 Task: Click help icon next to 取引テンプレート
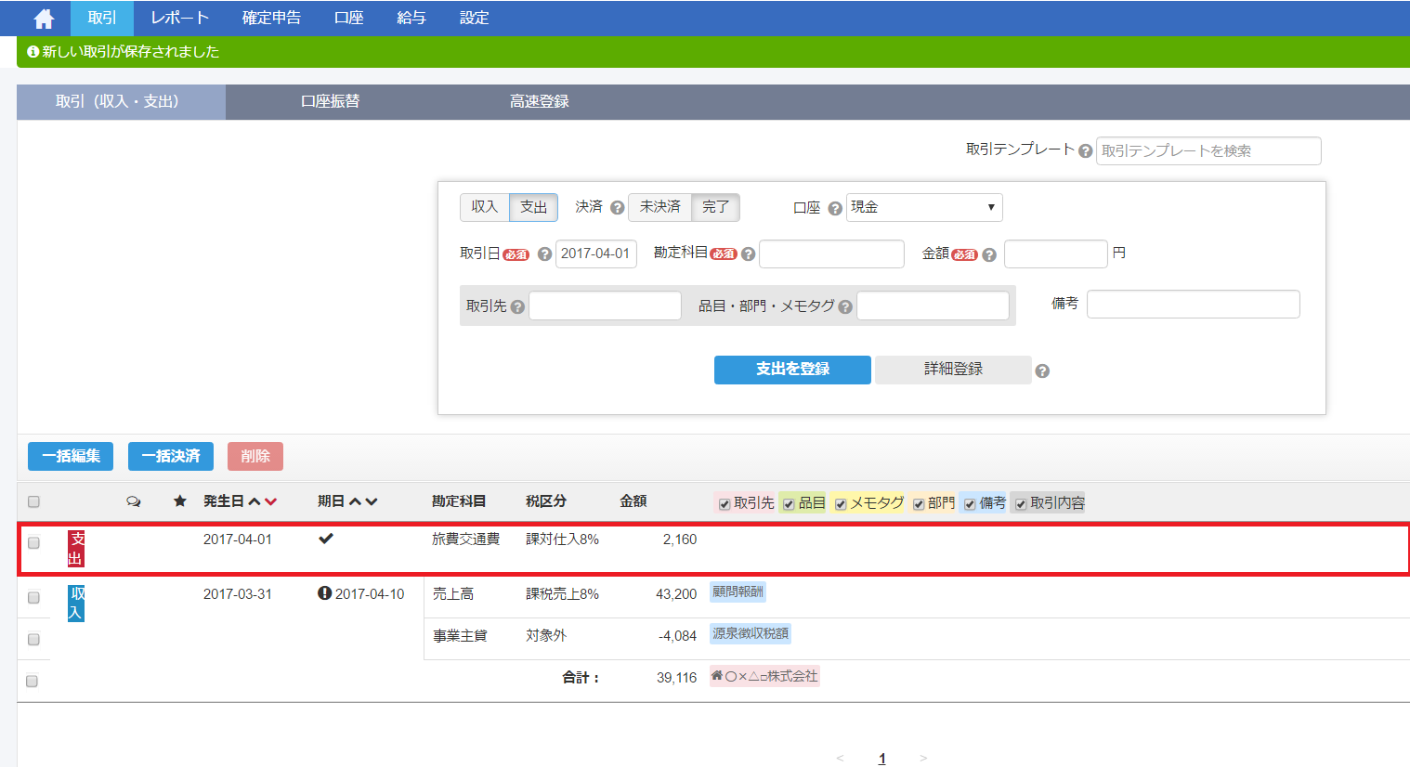point(1085,150)
